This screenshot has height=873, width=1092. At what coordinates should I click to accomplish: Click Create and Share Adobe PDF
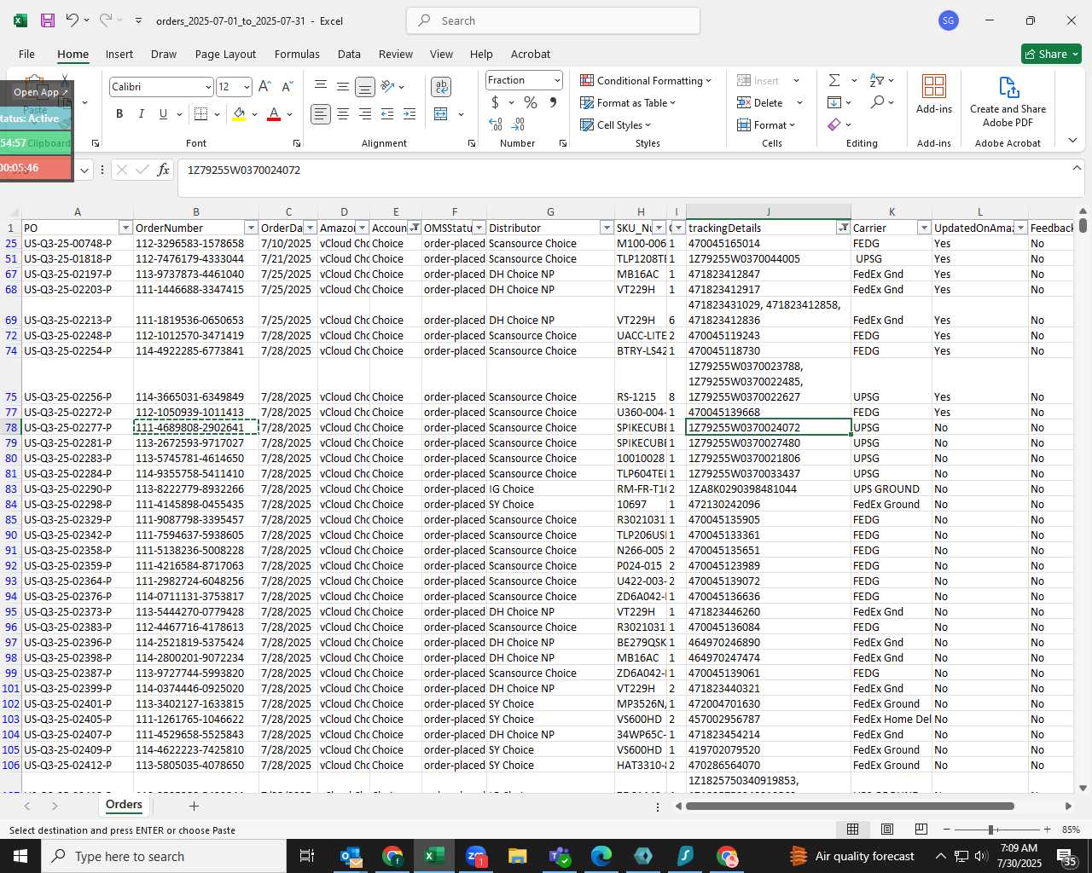pyautogui.click(x=1008, y=101)
